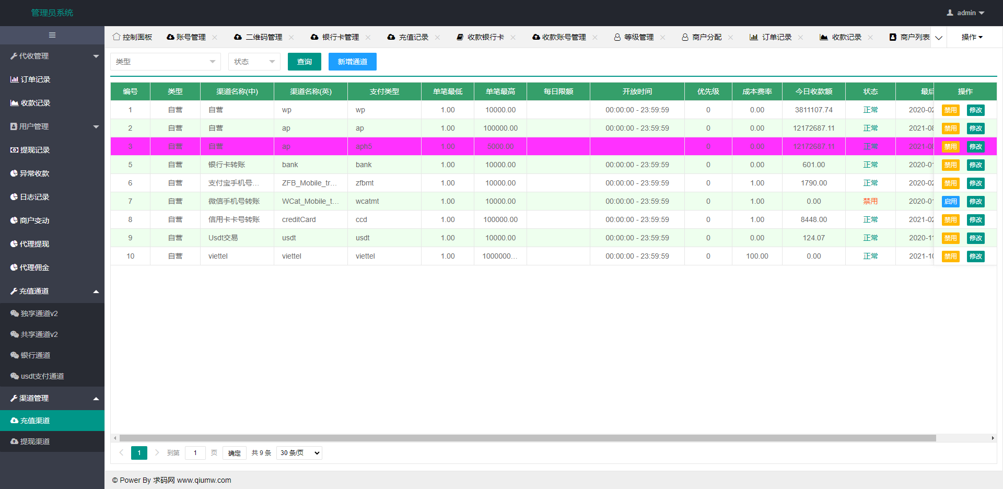The image size is (1003, 489).
Task: Click the 提现记录 sidebar icon
Action: tap(14, 150)
